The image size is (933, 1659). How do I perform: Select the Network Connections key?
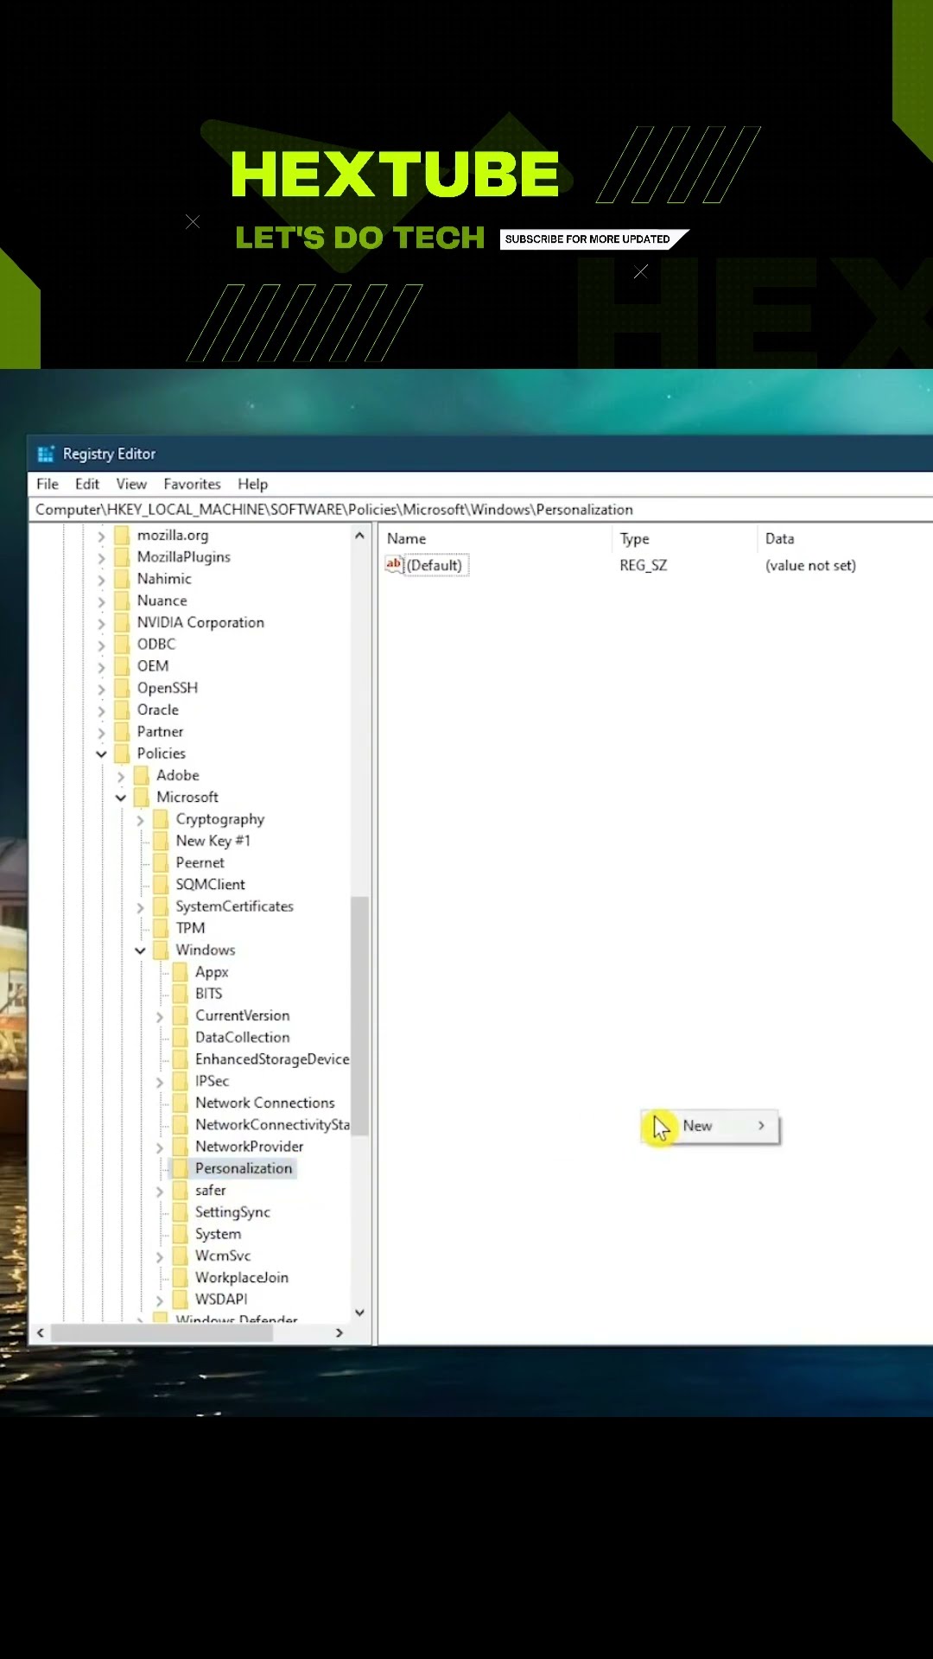(264, 1103)
